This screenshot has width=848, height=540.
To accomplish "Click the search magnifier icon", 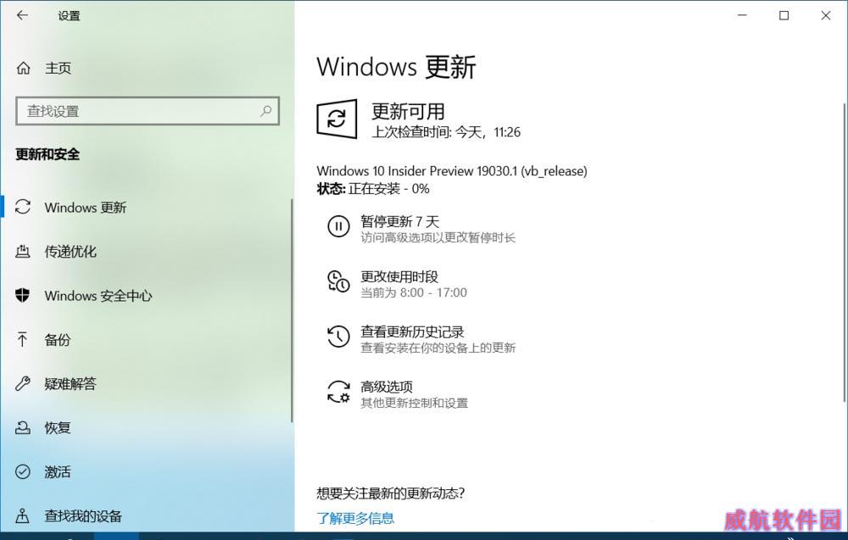I will click(265, 111).
